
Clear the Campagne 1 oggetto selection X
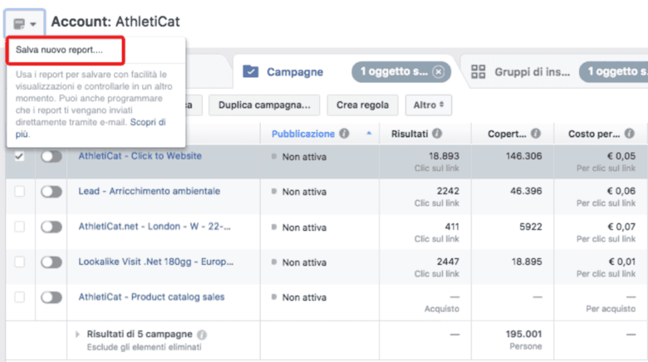click(x=438, y=72)
